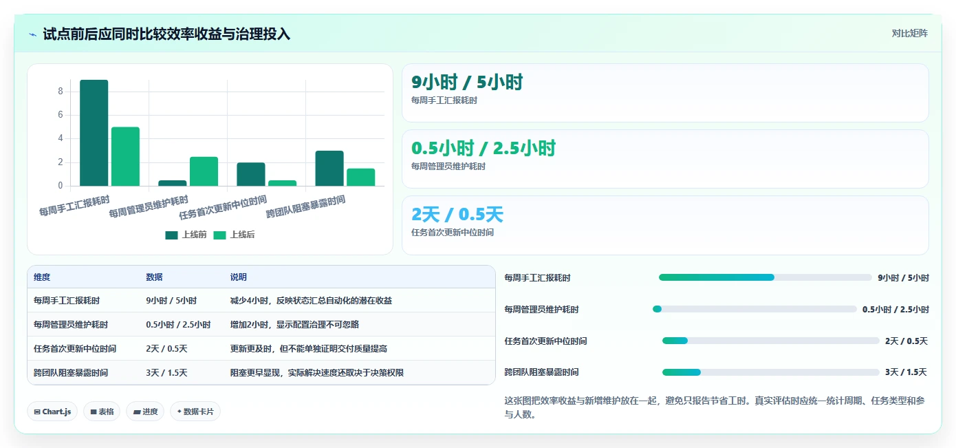Viewport: 956px width, 448px height.
Task: Click the 2天 / 0.5天 data card
Action: click(x=665, y=225)
